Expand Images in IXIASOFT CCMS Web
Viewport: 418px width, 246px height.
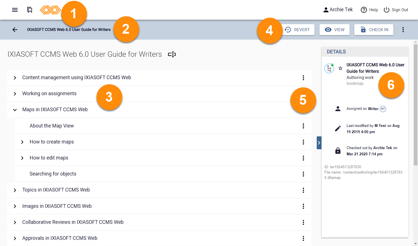coord(15,206)
